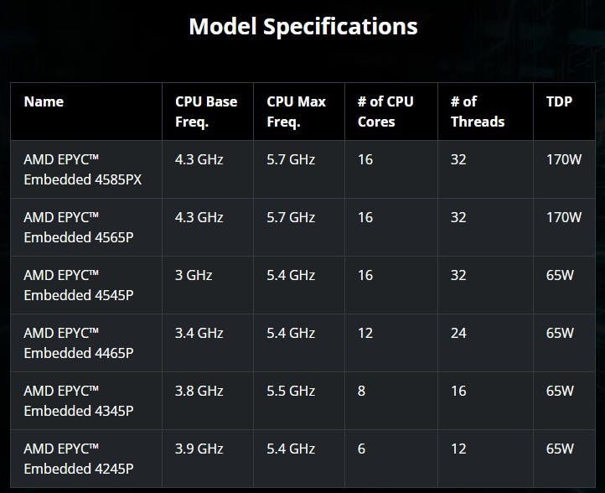The height and width of the screenshot is (493, 605).
Task: Select the 24 threads cell
Action: tap(458, 333)
